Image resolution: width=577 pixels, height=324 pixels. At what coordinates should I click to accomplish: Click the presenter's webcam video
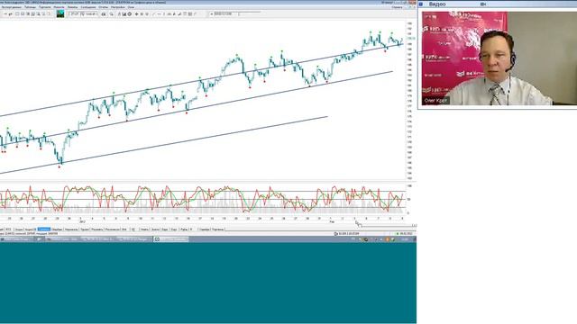[499, 58]
